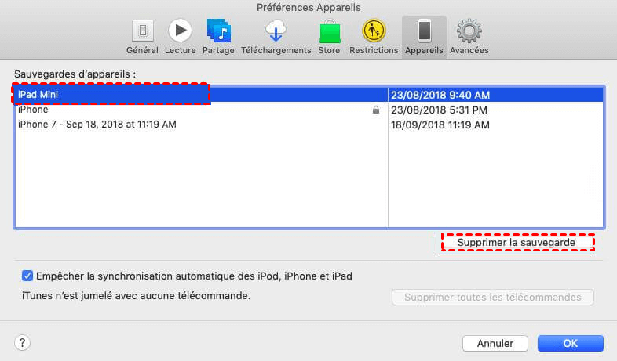The image size is (617, 361).
Task: Confirm with the OK button
Action: (x=570, y=343)
